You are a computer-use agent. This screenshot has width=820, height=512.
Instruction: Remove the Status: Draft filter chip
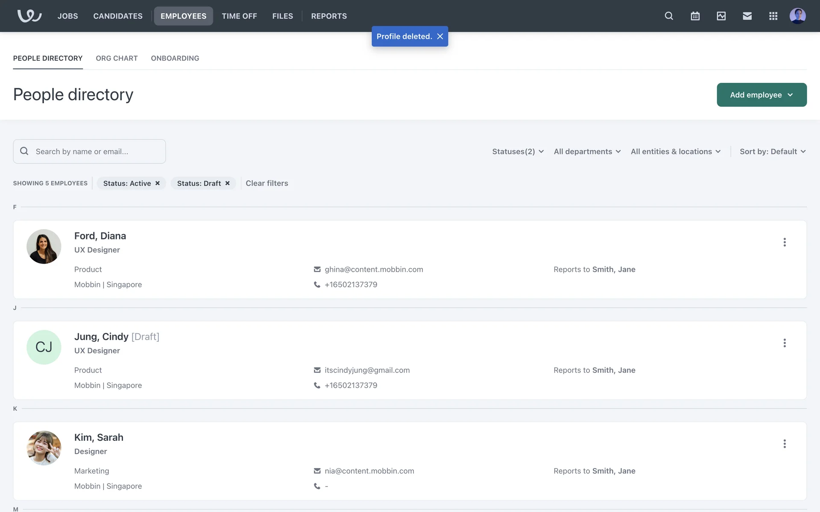[x=228, y=183]
